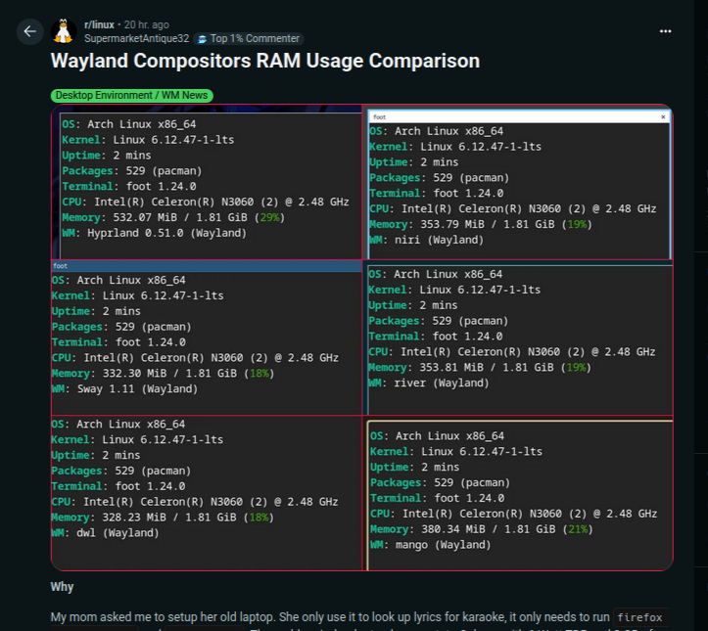708x631 pixels.
Task: Click the Top 1% Commenter badge
Action: click(x=249, y=39)
